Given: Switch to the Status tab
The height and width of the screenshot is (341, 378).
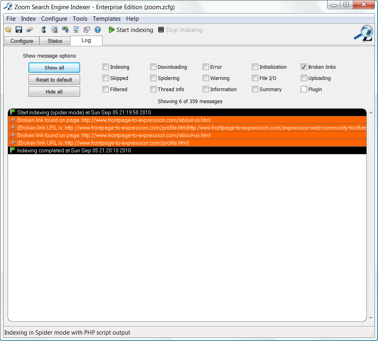Looking at the screenshot, I should click(55, 41).
